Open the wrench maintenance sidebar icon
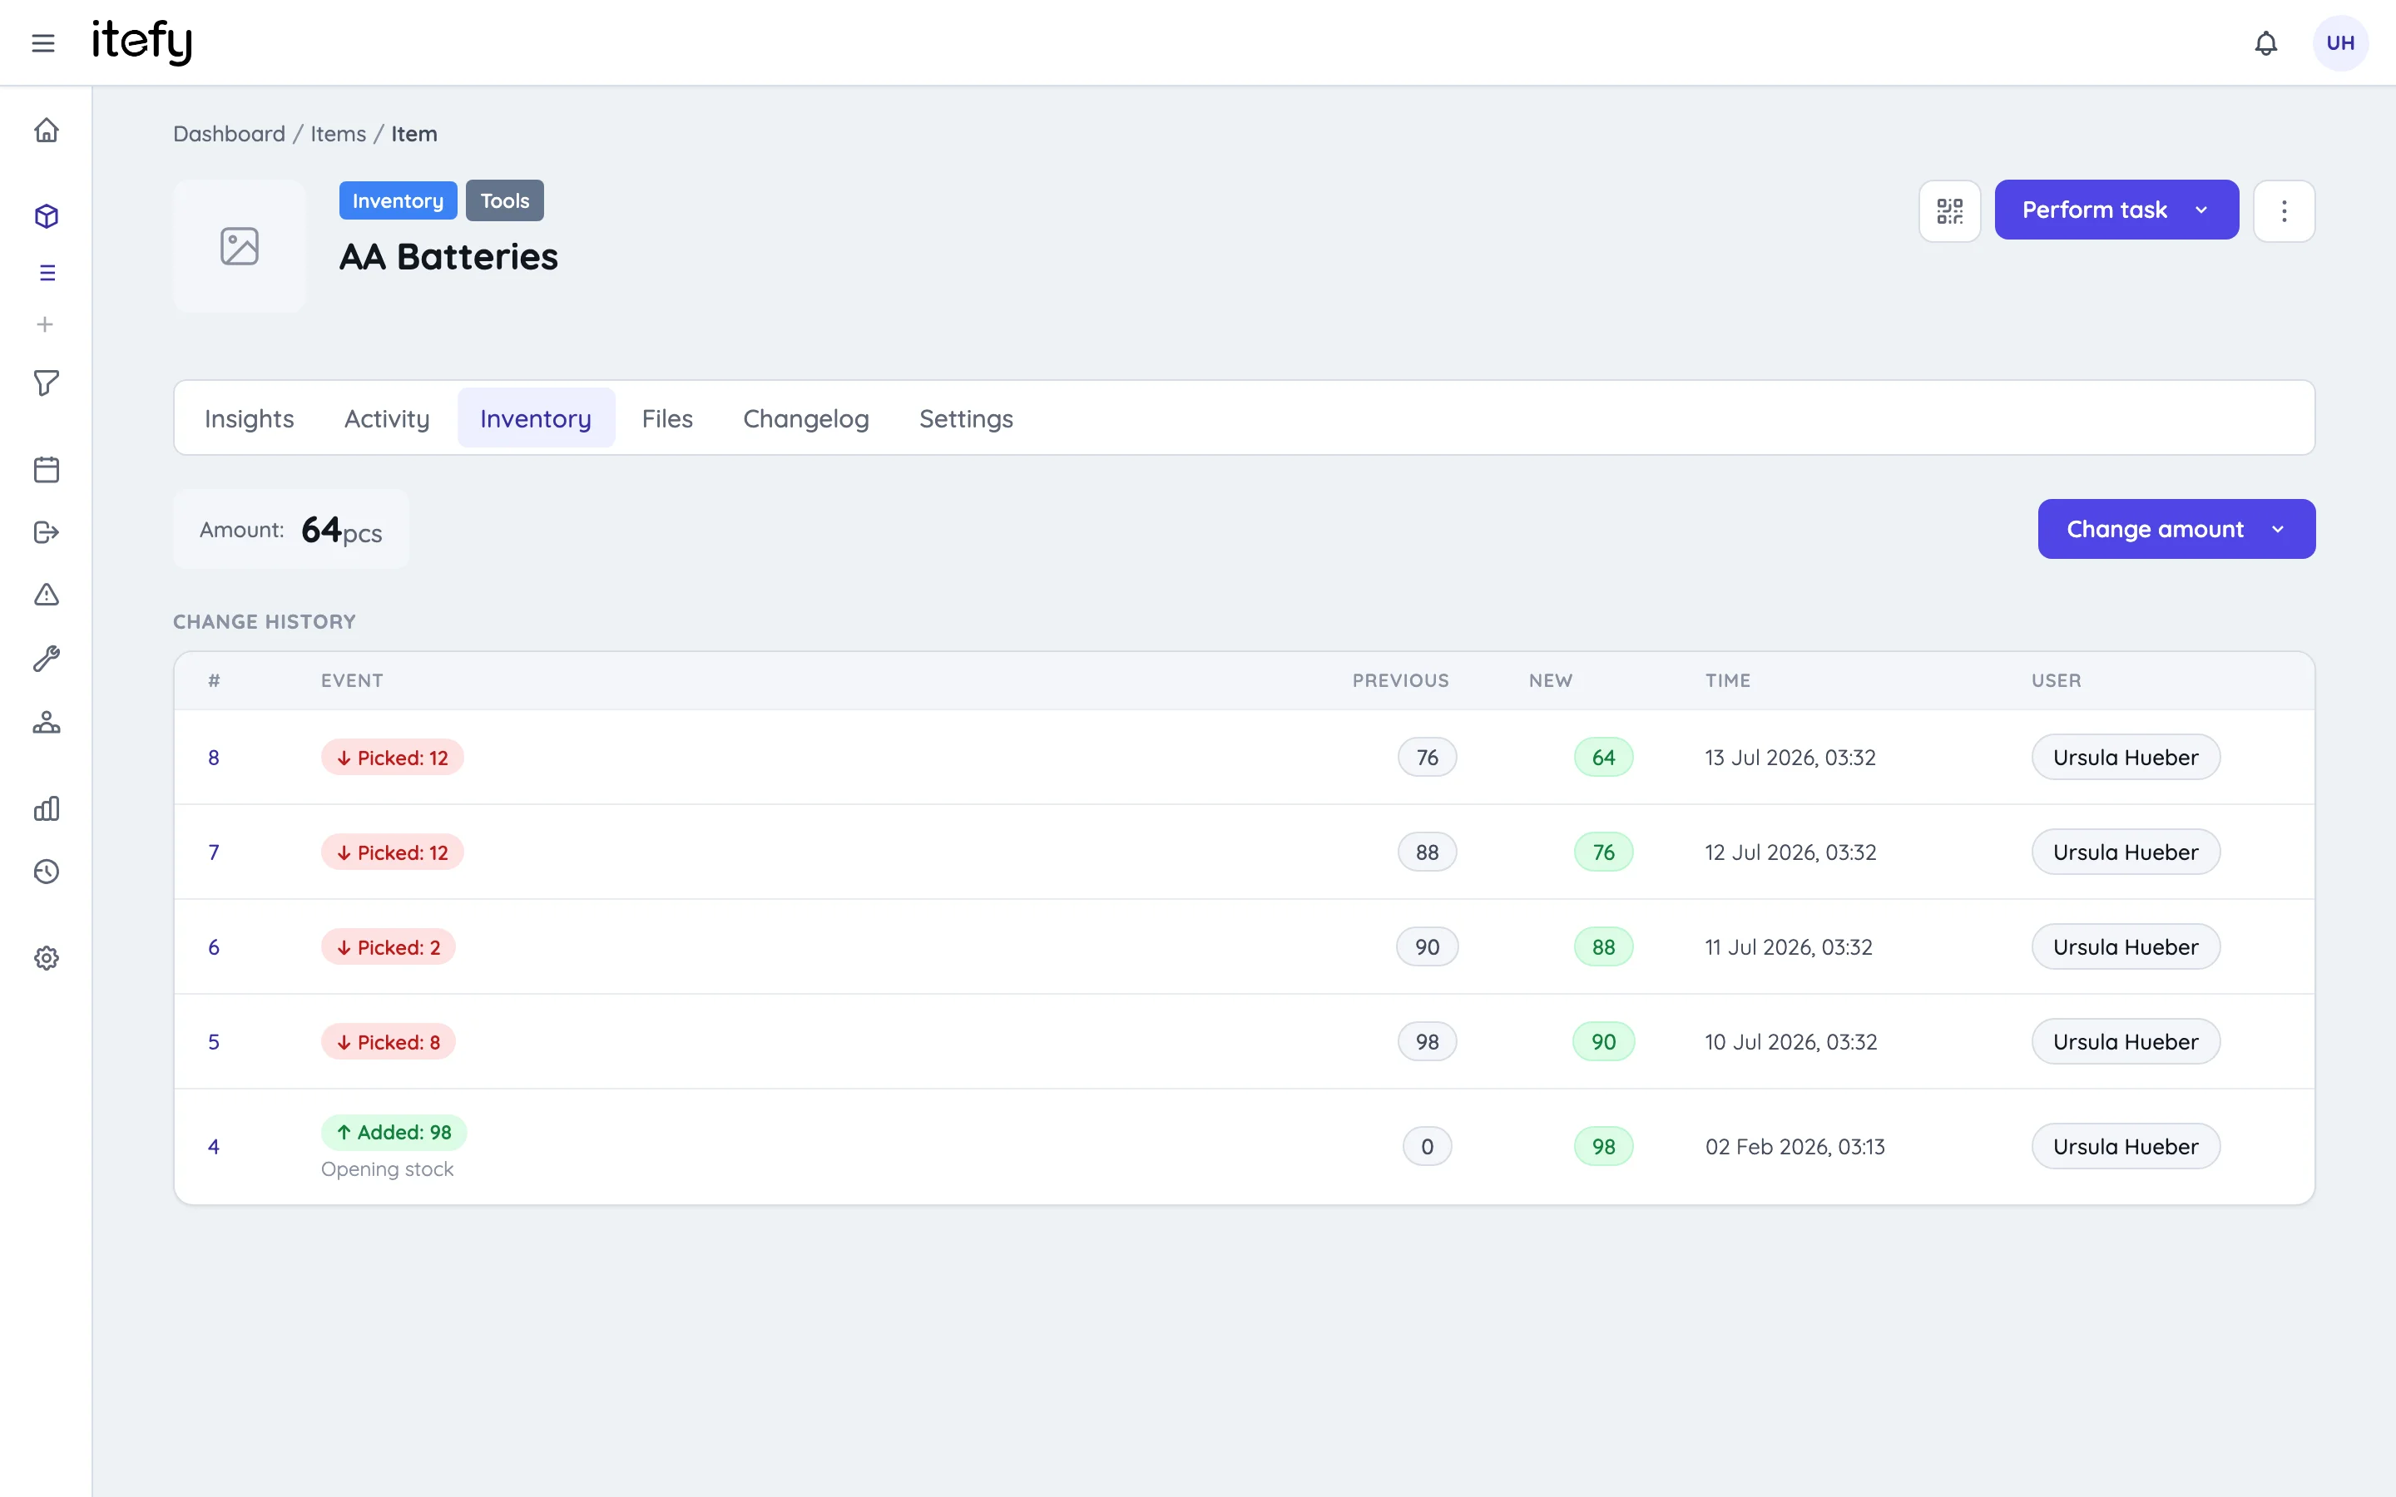The height and width of the screenshot is (1497, 2396). [47, 659]
